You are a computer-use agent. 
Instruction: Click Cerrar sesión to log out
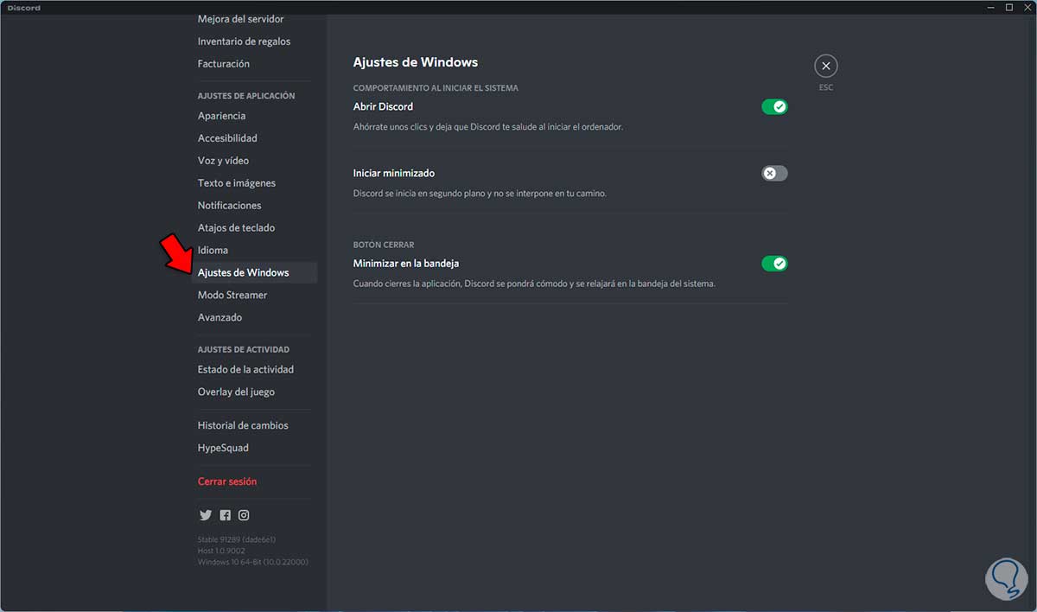[227, 481]
